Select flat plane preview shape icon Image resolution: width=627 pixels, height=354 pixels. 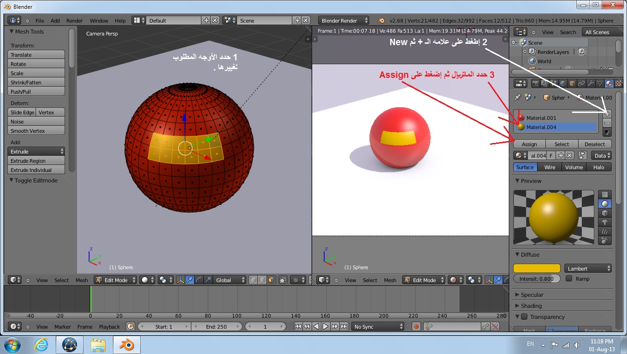[605, 195]
